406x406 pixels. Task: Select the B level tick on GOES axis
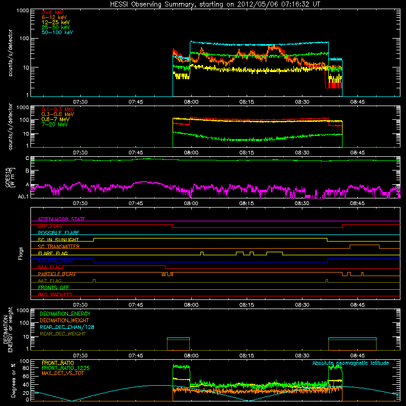point(27,171)
